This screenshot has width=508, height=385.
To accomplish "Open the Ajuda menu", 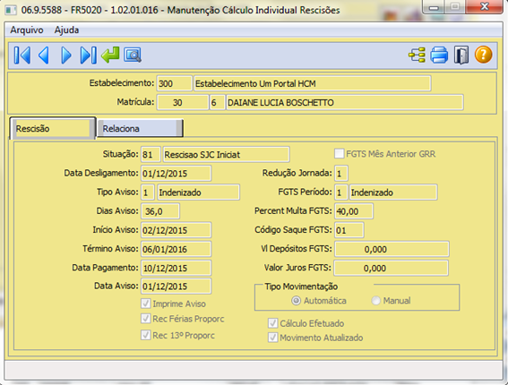I will (66, 30).
